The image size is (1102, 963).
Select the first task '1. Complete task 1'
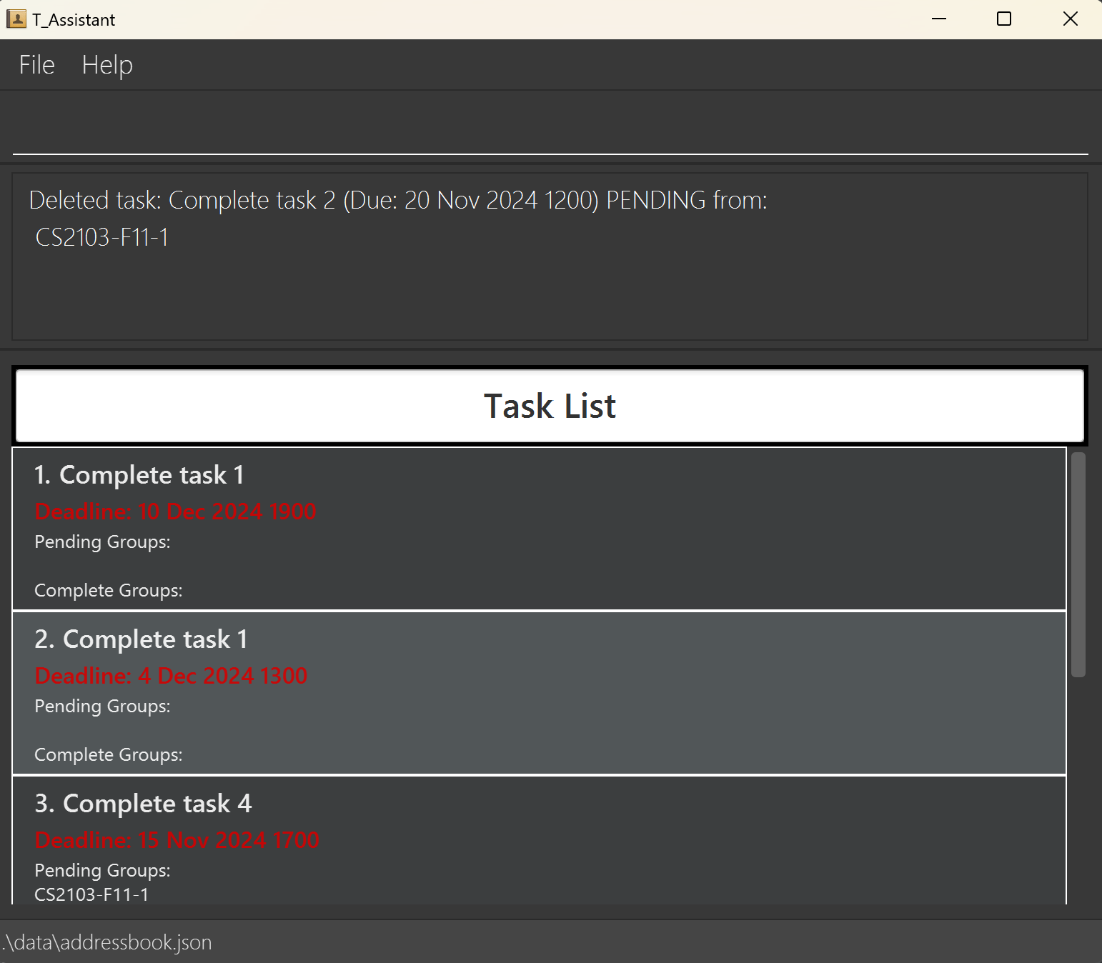coord(139,475)
